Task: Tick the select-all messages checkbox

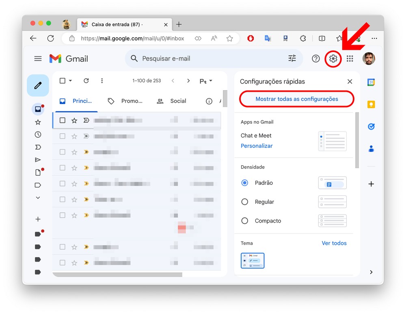Action: click(63, 80)
